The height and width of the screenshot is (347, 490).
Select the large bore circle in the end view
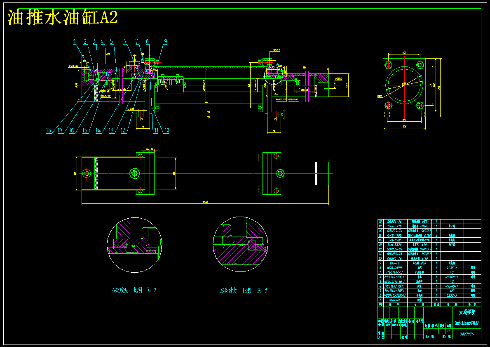point(404,85)
